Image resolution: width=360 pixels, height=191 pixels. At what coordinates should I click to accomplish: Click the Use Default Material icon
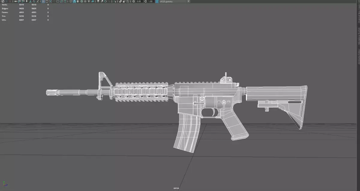[x=78, y=2]
